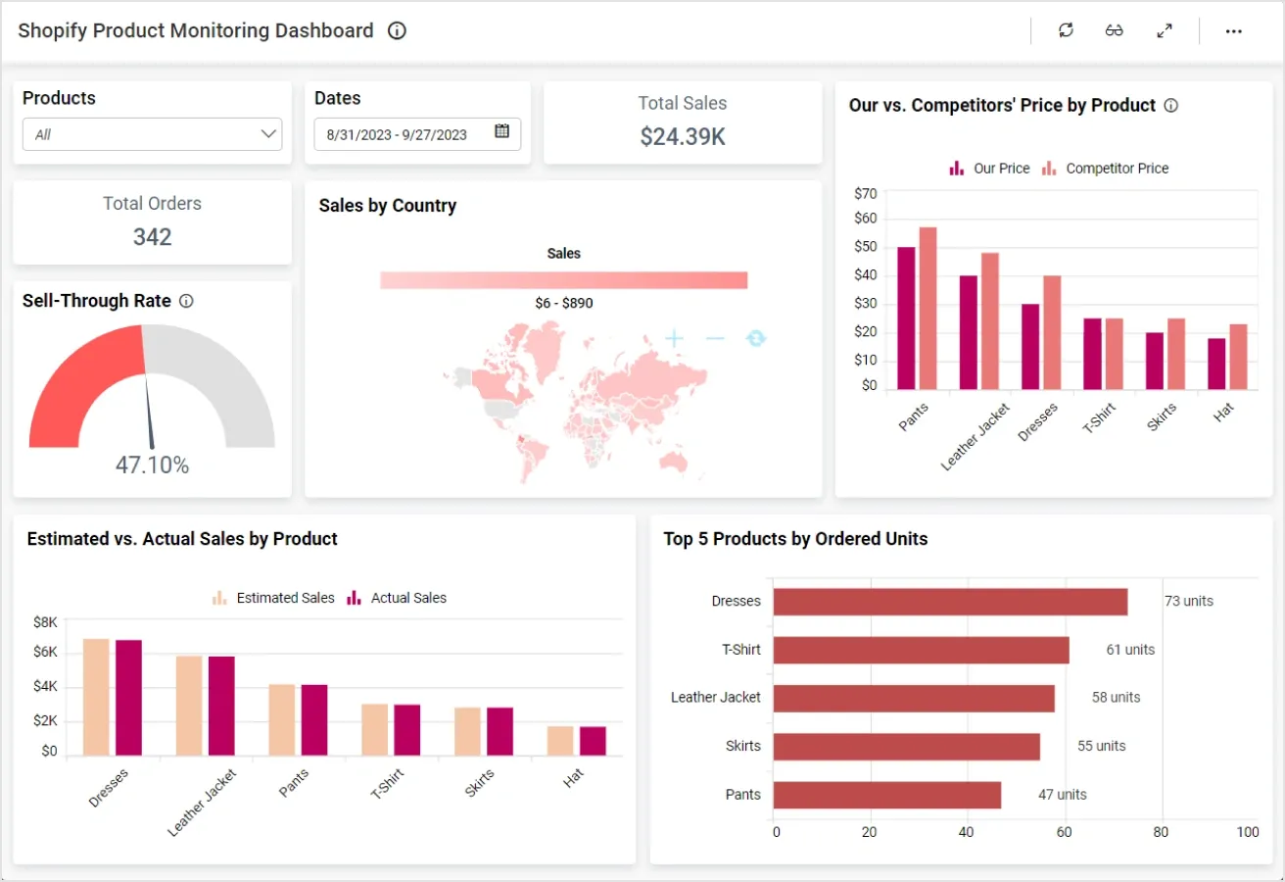Select the Total Orders card
1285x882 pixels.
[152, 221]
